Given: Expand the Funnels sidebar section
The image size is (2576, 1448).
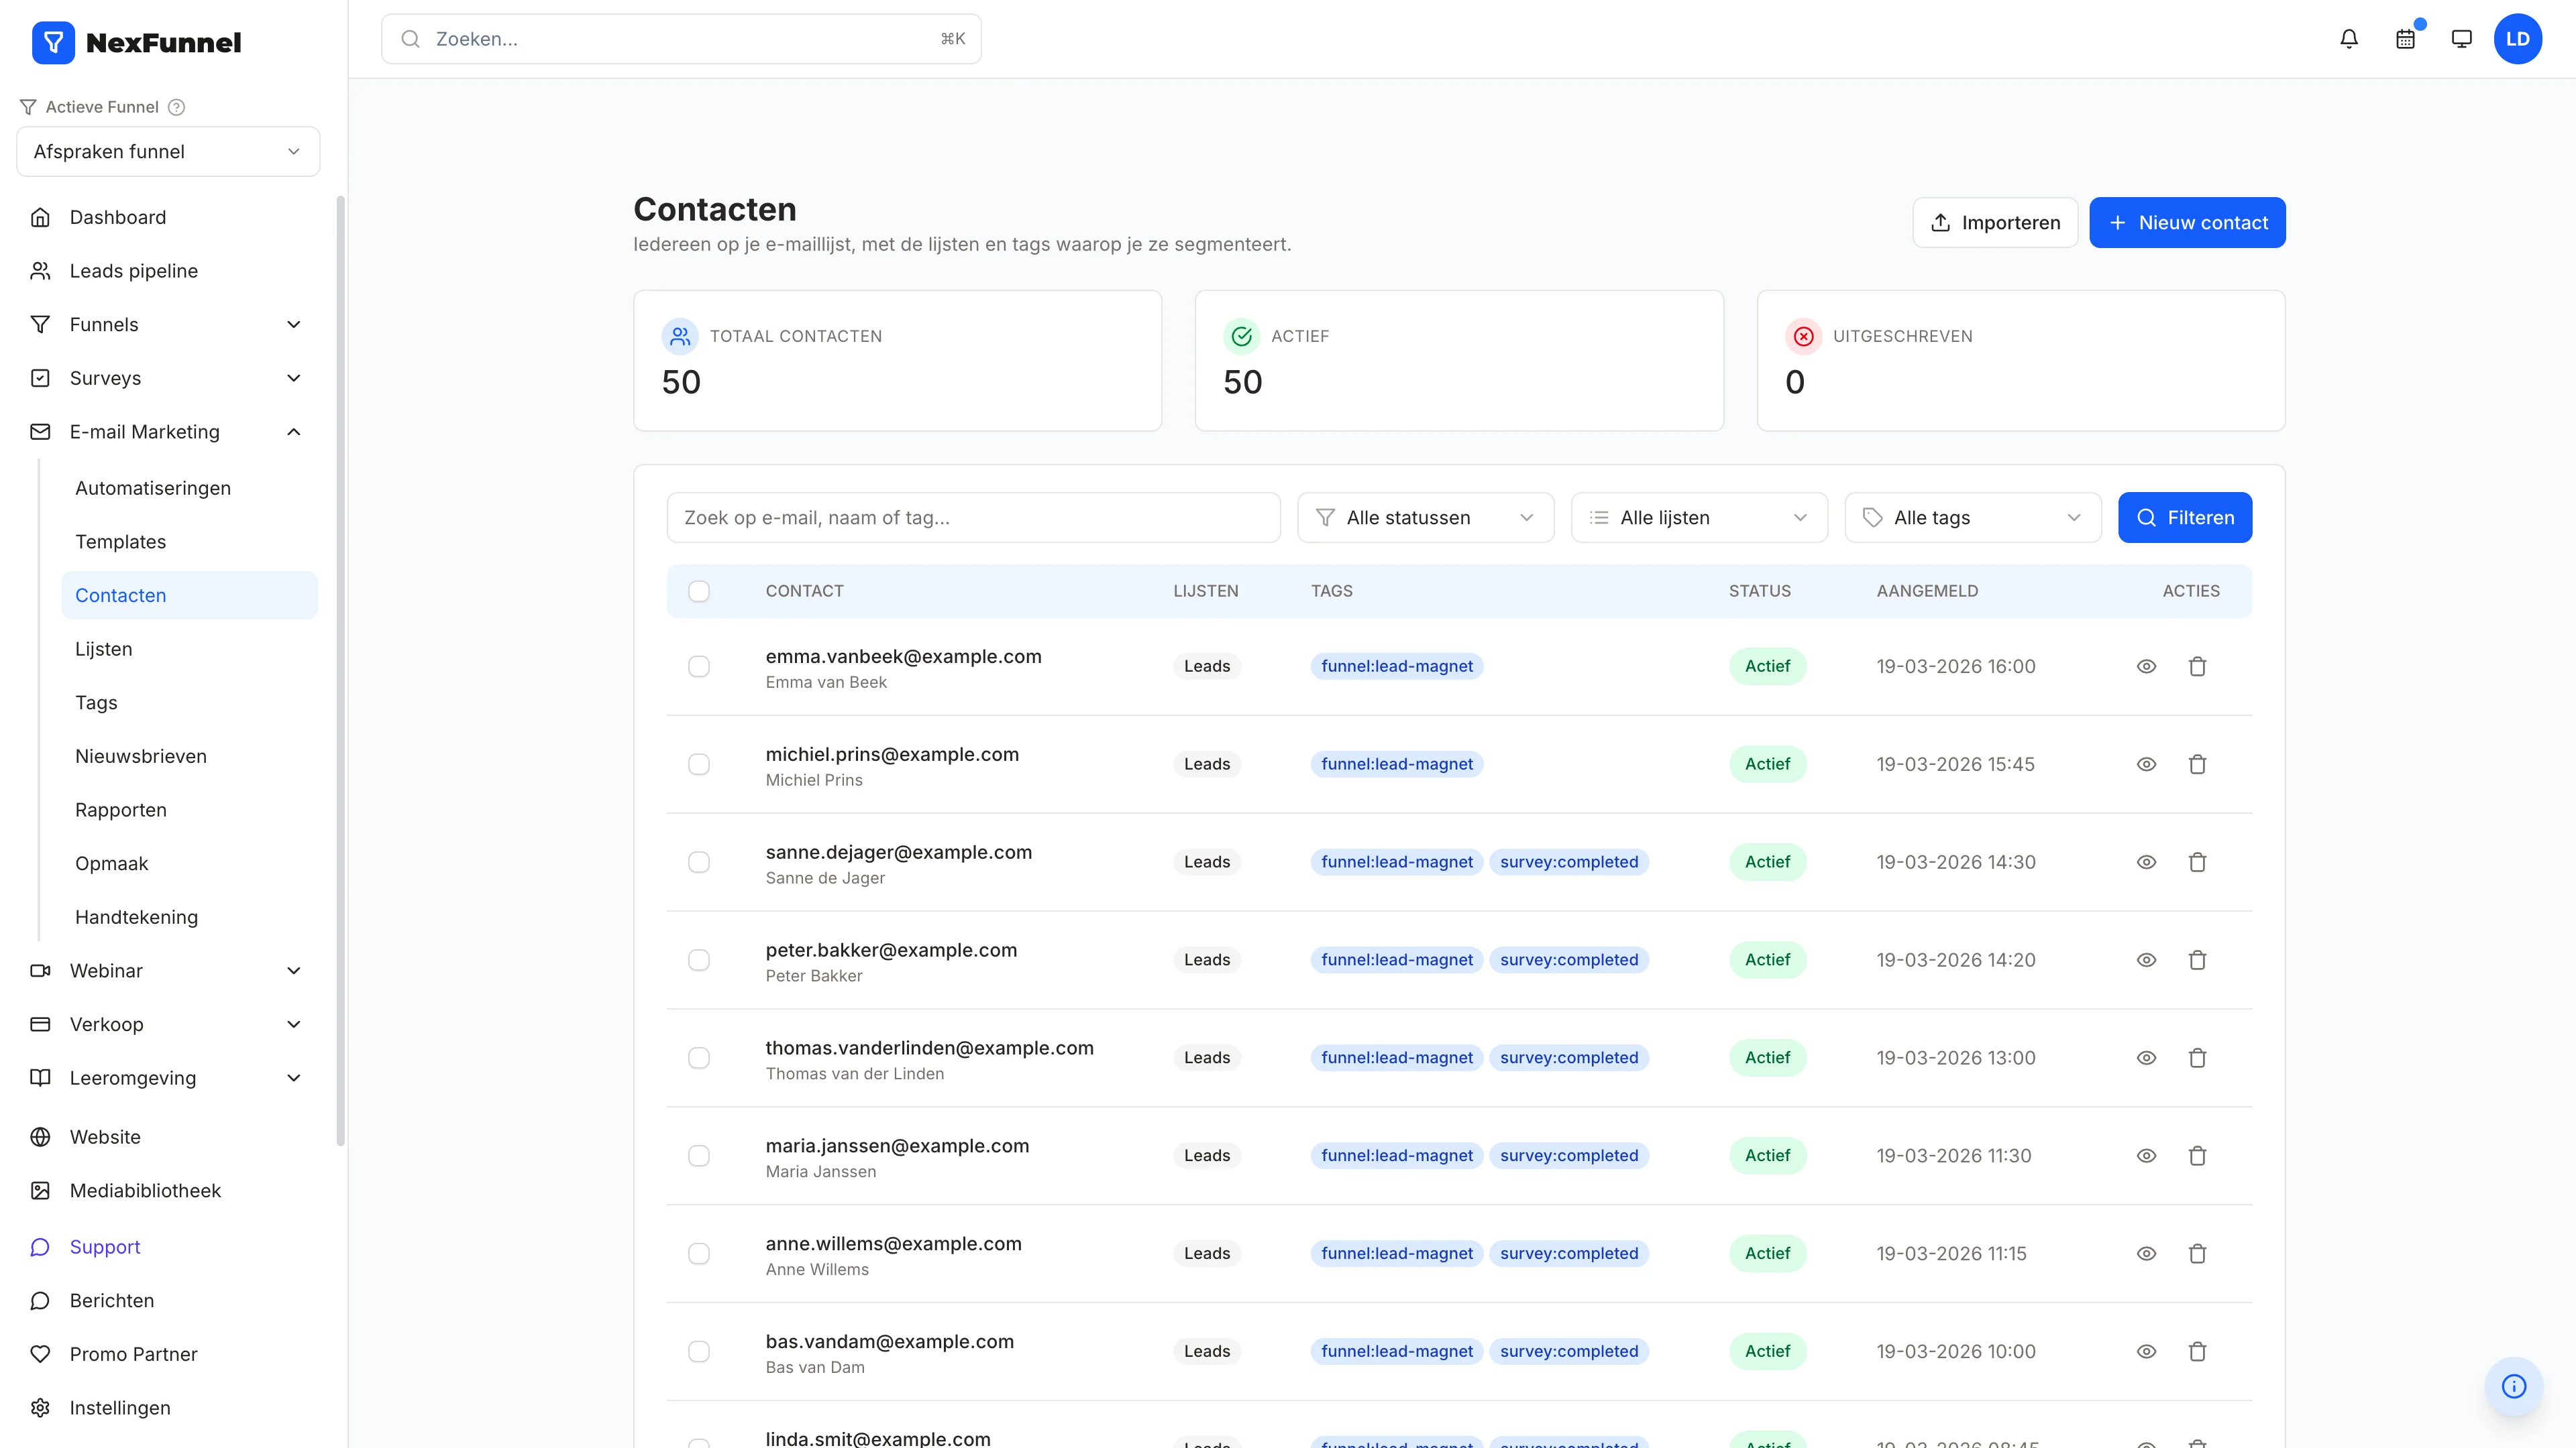Looking at the screenshot, I should pos(168,324).
